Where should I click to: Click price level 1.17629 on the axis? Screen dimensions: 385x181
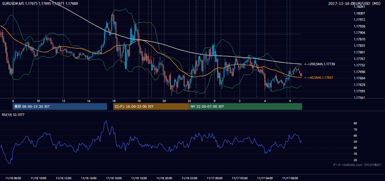point(359,85)
